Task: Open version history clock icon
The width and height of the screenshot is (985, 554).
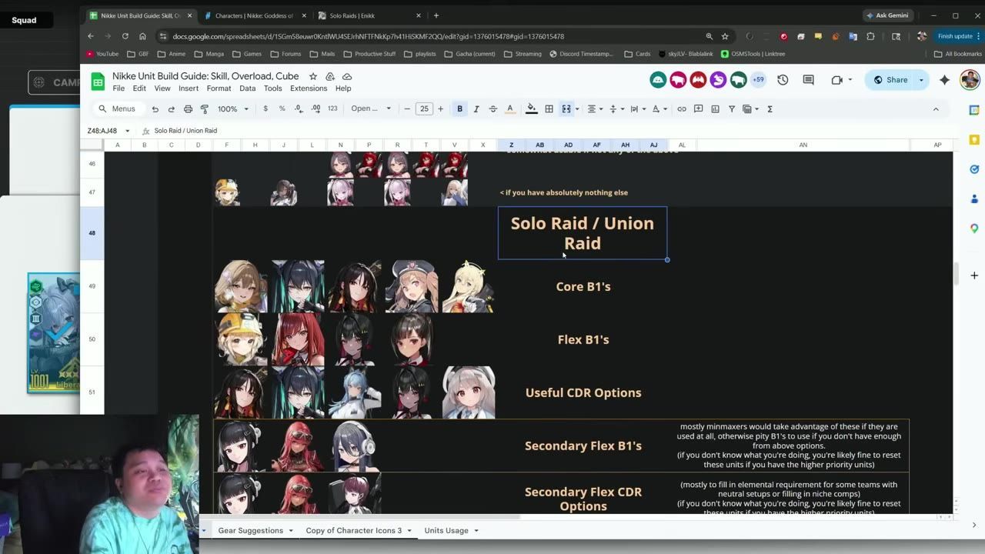Action: tap(783, 80)
